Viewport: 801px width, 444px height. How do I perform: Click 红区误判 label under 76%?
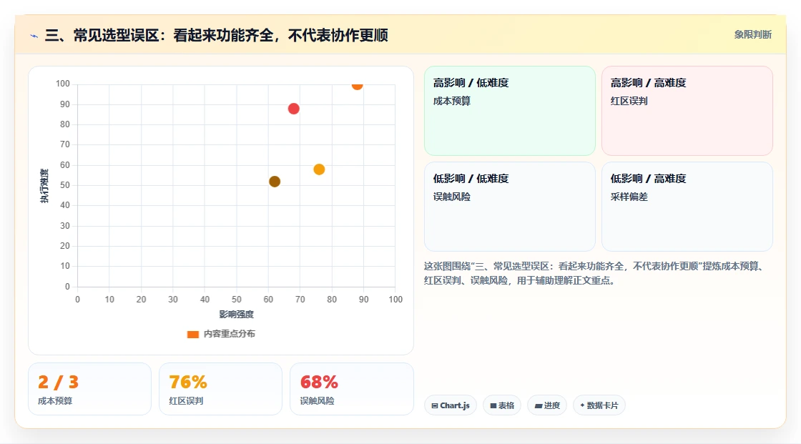point(186,401)
